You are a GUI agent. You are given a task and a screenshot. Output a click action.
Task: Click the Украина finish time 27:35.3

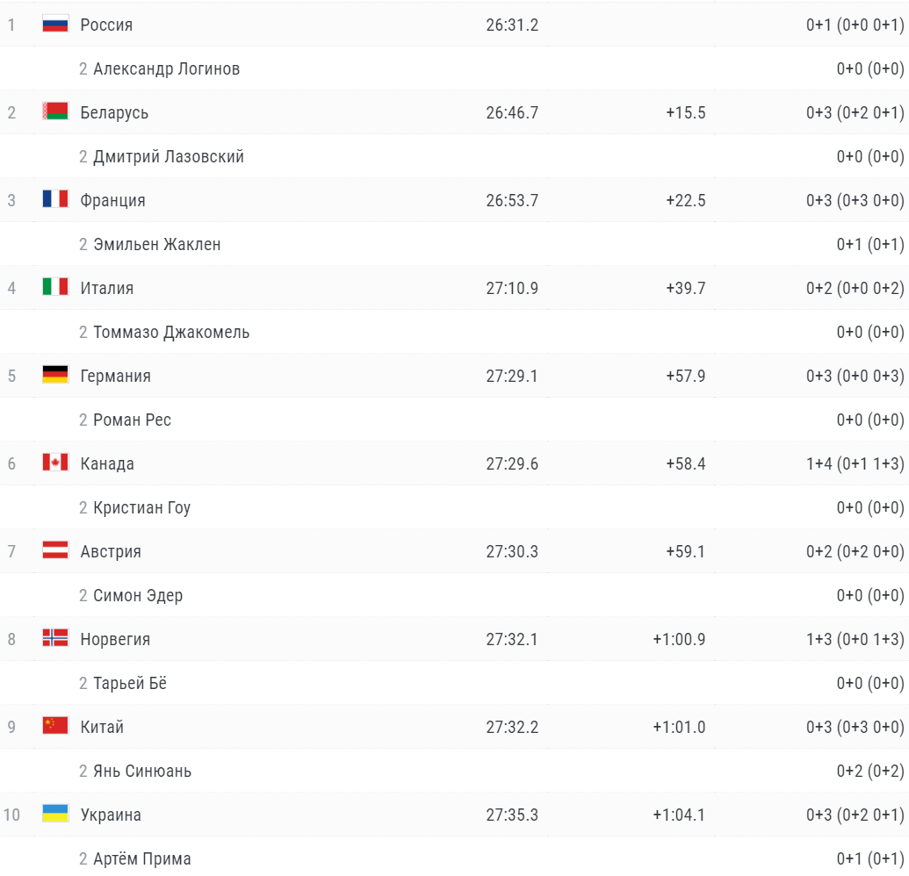tap(512, 815)
